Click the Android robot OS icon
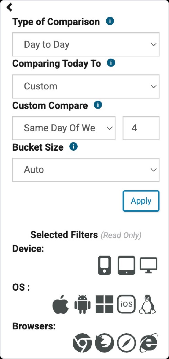This screenshot has height=359, width=169. [x=82, y=304]
